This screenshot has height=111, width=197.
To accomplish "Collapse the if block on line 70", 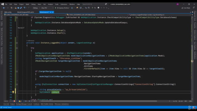I will [x=17, y=71].
